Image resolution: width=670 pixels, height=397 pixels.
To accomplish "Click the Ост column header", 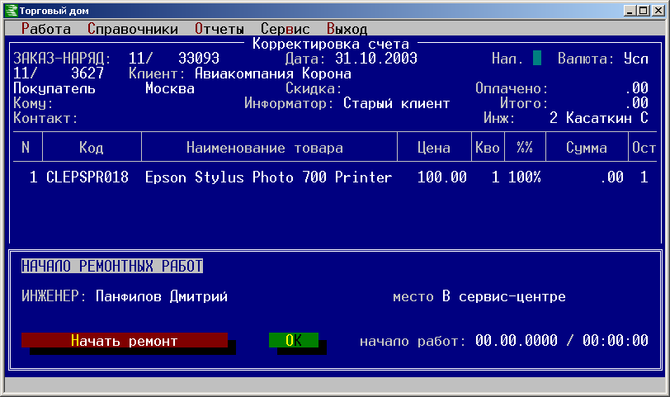I will tap(644, 148).
